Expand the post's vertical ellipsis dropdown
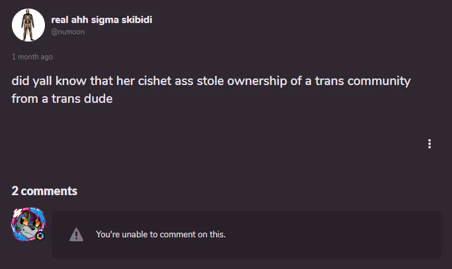 click(x=430, y=144)
